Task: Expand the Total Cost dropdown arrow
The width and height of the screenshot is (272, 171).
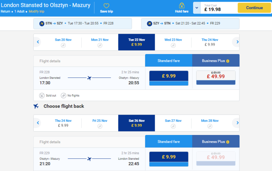Action: pyautogui.click(x=197, y=8)
